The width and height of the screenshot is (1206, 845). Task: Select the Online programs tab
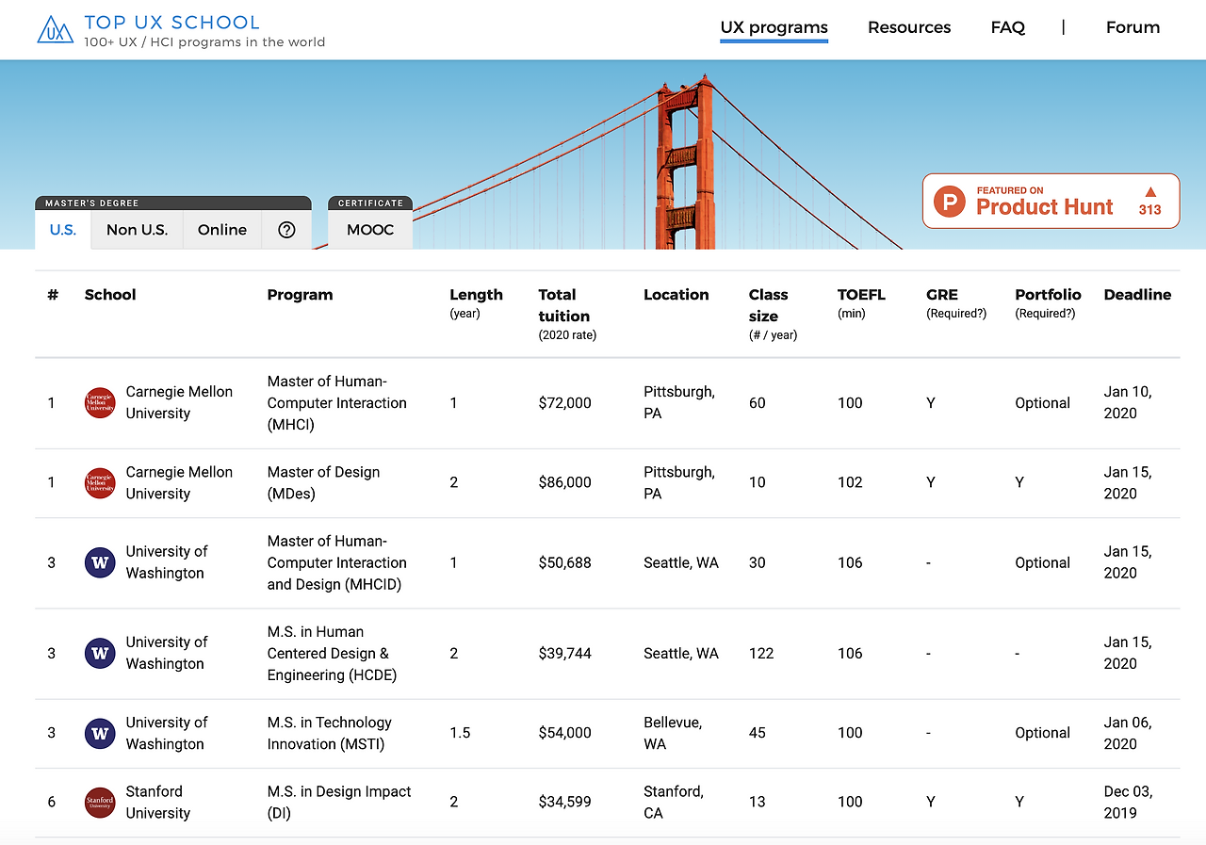[222, 230]
